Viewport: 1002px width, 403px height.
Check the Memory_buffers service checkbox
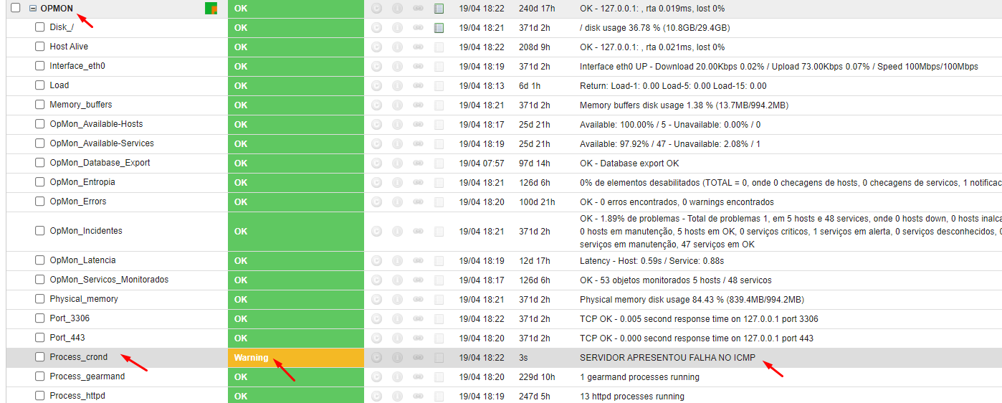[40, 105]
